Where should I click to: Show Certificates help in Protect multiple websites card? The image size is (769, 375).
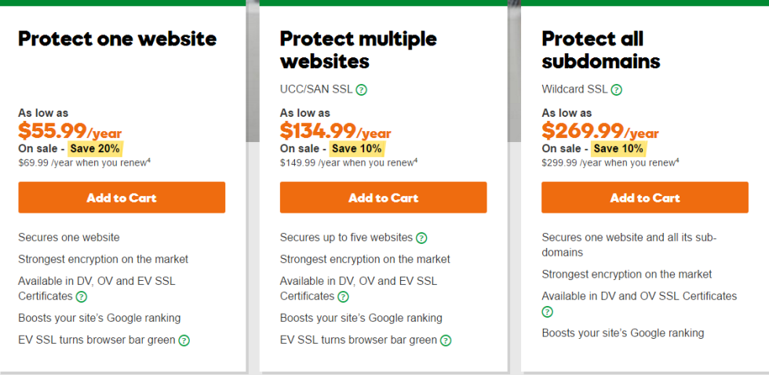(344, 297)
